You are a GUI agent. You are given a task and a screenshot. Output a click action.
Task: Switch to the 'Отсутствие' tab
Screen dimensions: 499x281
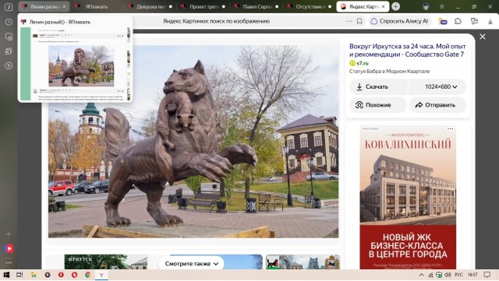pos(309,6)
